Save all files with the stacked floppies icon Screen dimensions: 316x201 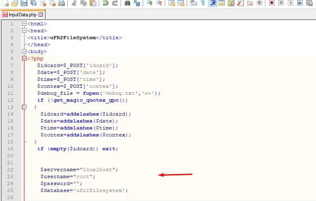tap(33, 3)
